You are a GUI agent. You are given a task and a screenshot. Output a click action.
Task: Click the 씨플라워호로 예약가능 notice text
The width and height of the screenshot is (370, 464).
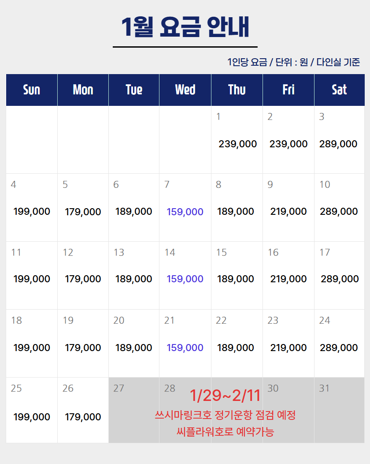click(225, 431)
